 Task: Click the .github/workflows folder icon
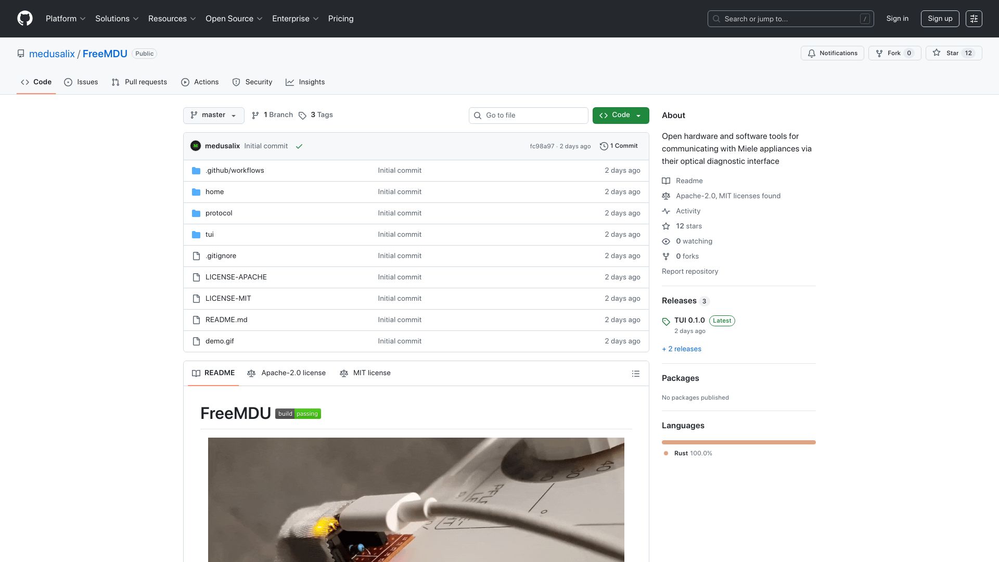[x=196, y=171]
